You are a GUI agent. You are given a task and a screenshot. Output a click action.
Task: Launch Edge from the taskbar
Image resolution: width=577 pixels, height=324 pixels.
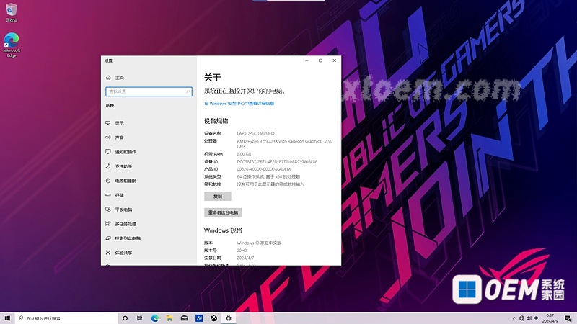[154, 318]
